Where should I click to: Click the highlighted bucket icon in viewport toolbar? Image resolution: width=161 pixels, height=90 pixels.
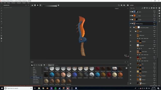37,5
